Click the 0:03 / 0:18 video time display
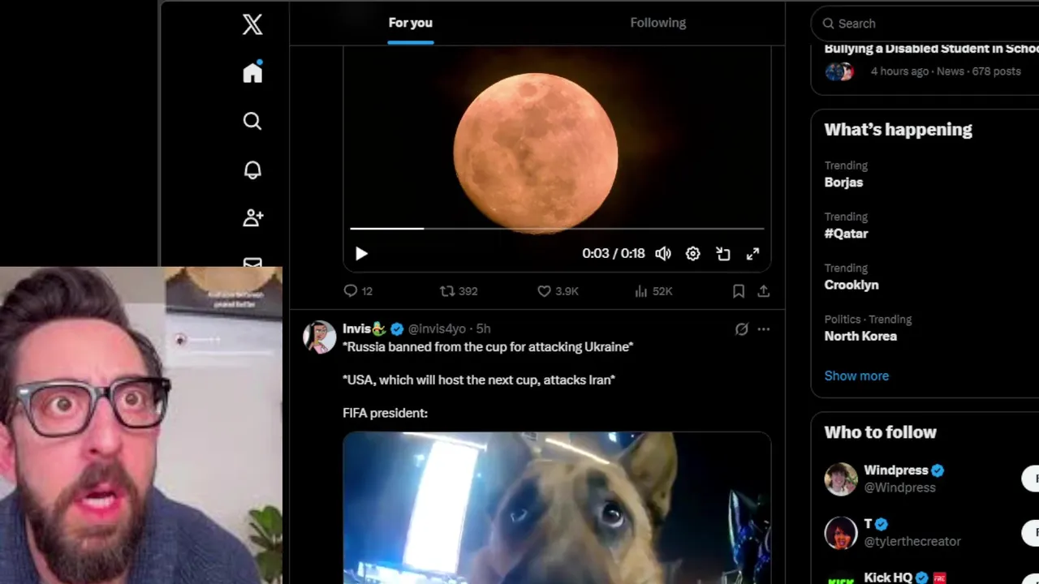Screen dimensions: 1039x584 (x=614, y=254)
